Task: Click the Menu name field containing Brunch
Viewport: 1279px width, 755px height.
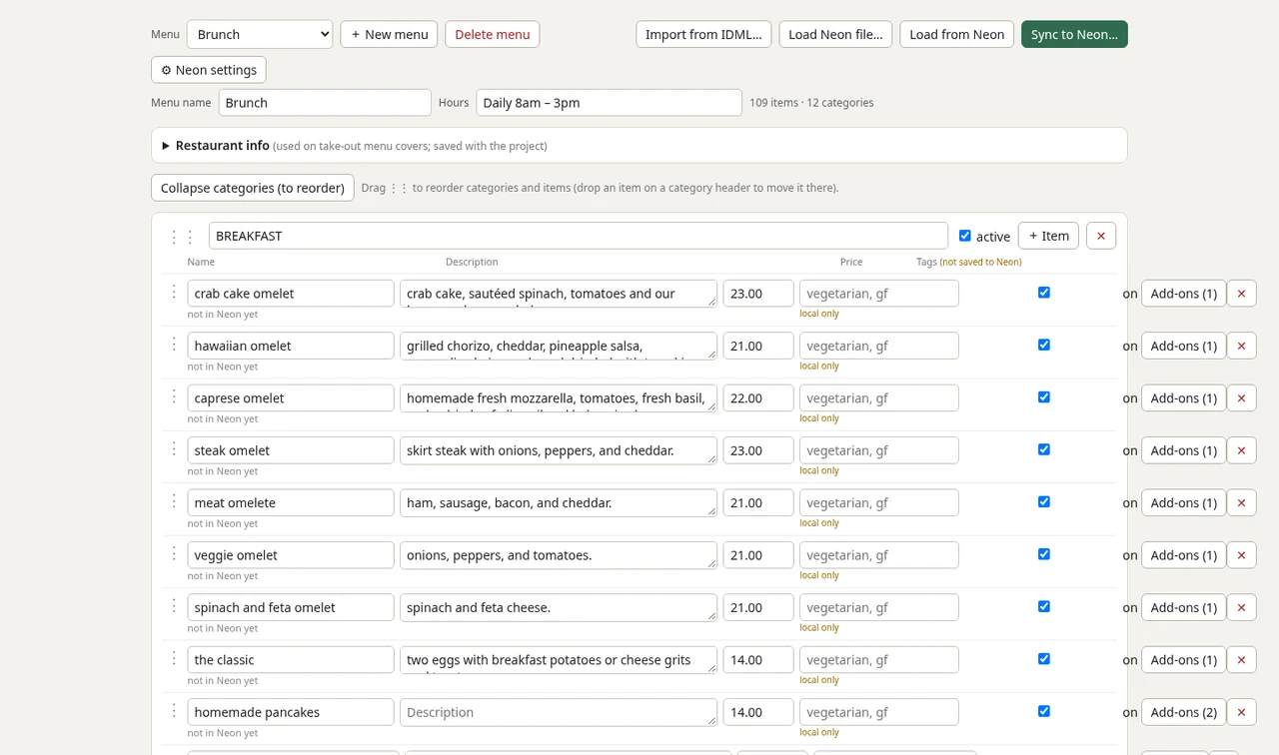Action: 325,103
